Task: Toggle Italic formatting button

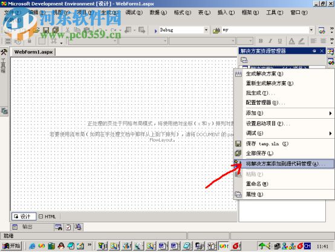Action: [x=270, y=41]
